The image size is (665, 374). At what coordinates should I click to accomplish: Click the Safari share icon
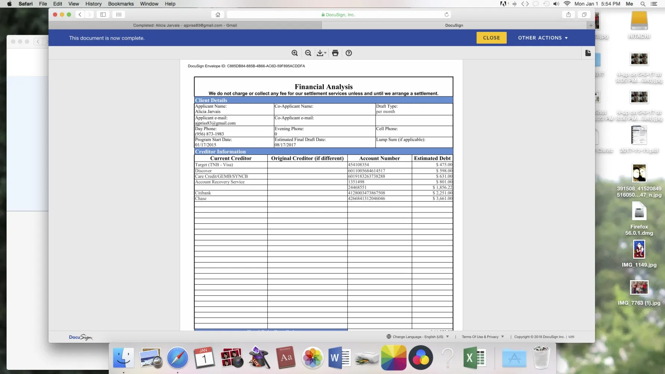[x=568, y=15]
